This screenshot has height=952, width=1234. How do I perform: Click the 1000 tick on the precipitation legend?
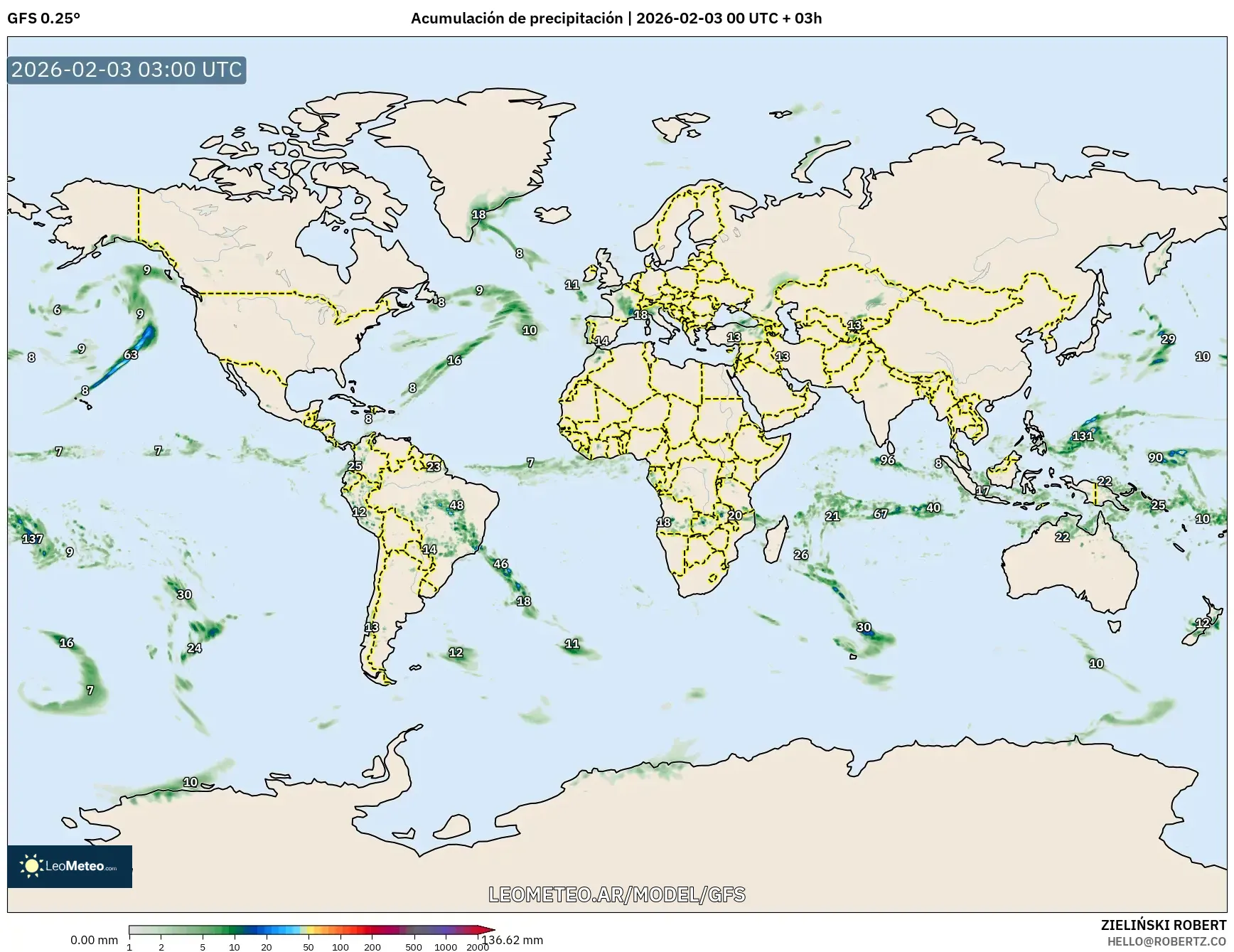tap(446, 946)
